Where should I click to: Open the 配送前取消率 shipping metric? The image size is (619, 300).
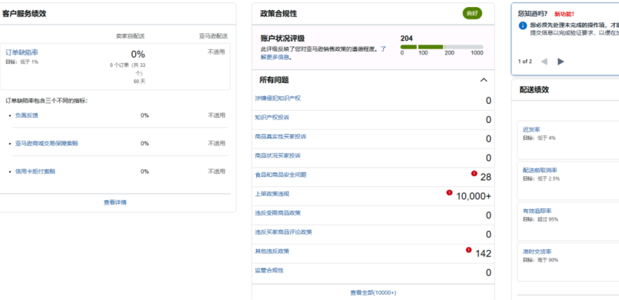click(x=540, y=170)
